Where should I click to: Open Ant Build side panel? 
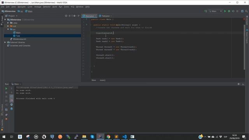[x=247, y=20]
